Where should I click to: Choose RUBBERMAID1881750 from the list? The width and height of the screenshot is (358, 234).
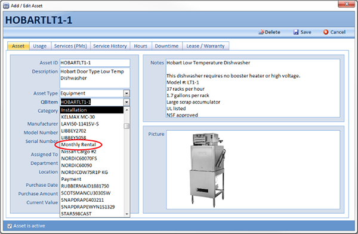click(x=92, y=186)
